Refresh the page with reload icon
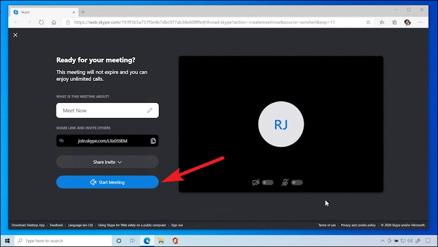This screenshot has width=438, height=247. (42, 22)
